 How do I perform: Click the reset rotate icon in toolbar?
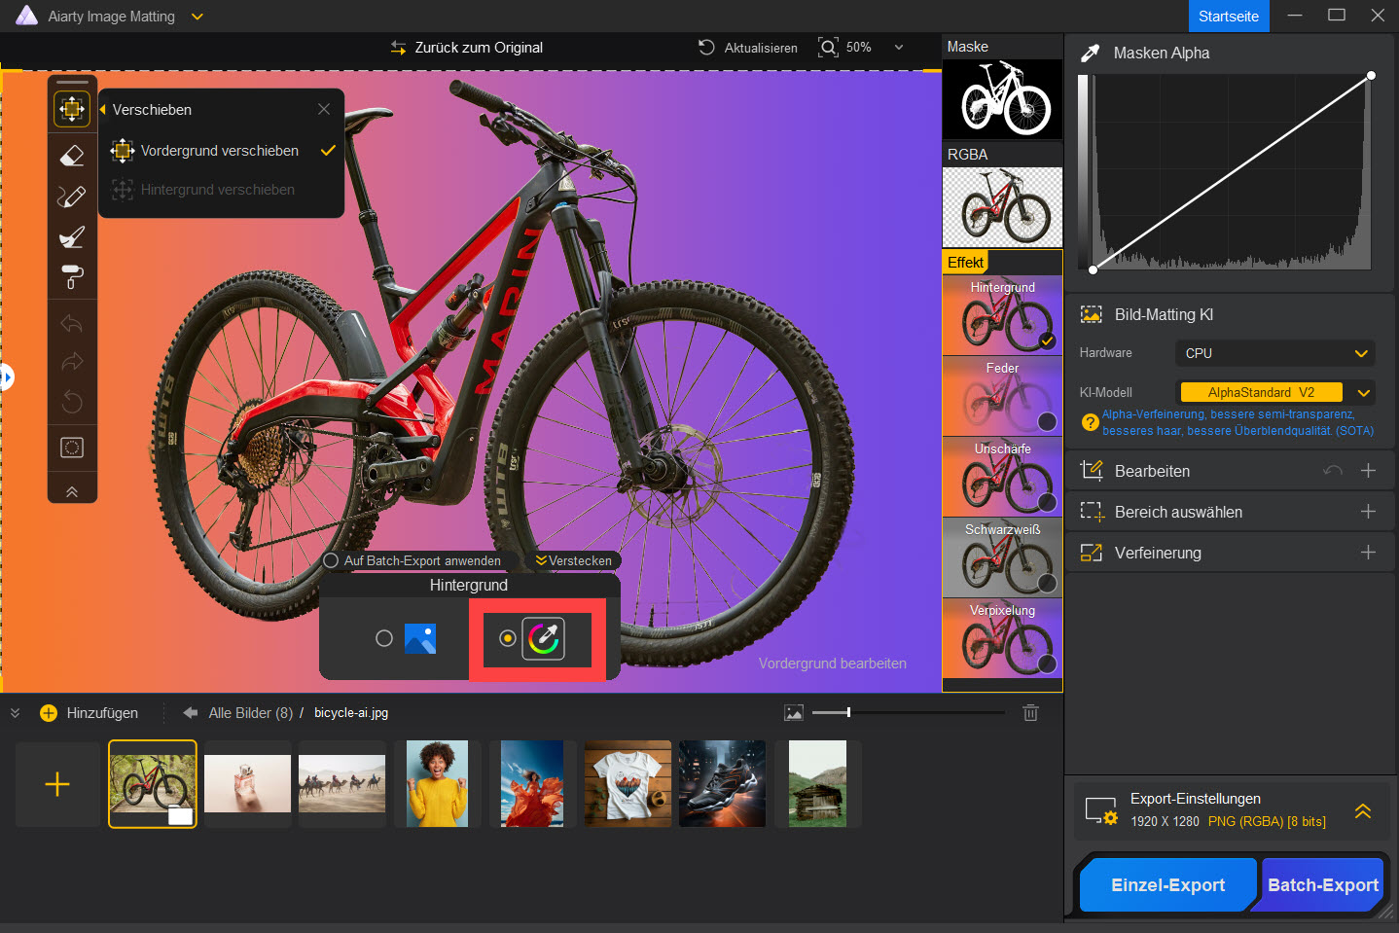[x=72, y=401]
